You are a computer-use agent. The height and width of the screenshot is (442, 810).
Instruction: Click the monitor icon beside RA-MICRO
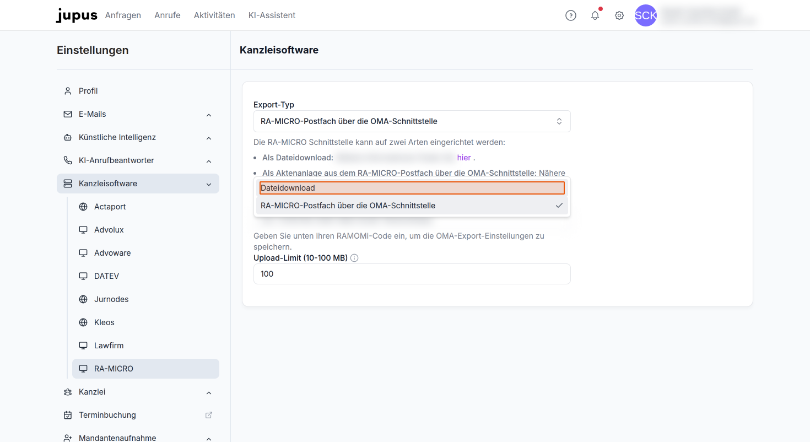[83, 369]
